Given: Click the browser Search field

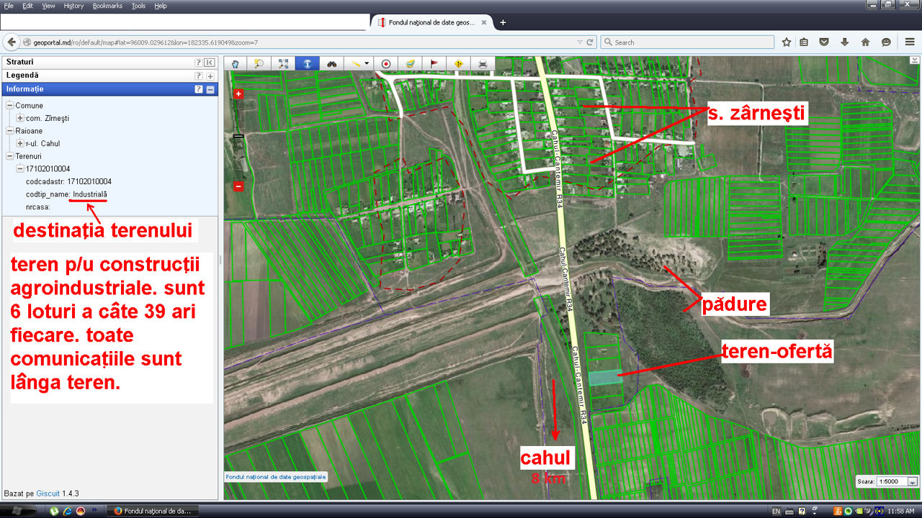Looking at the screenshot, I should pyautogui.click(x=687, y=42).
